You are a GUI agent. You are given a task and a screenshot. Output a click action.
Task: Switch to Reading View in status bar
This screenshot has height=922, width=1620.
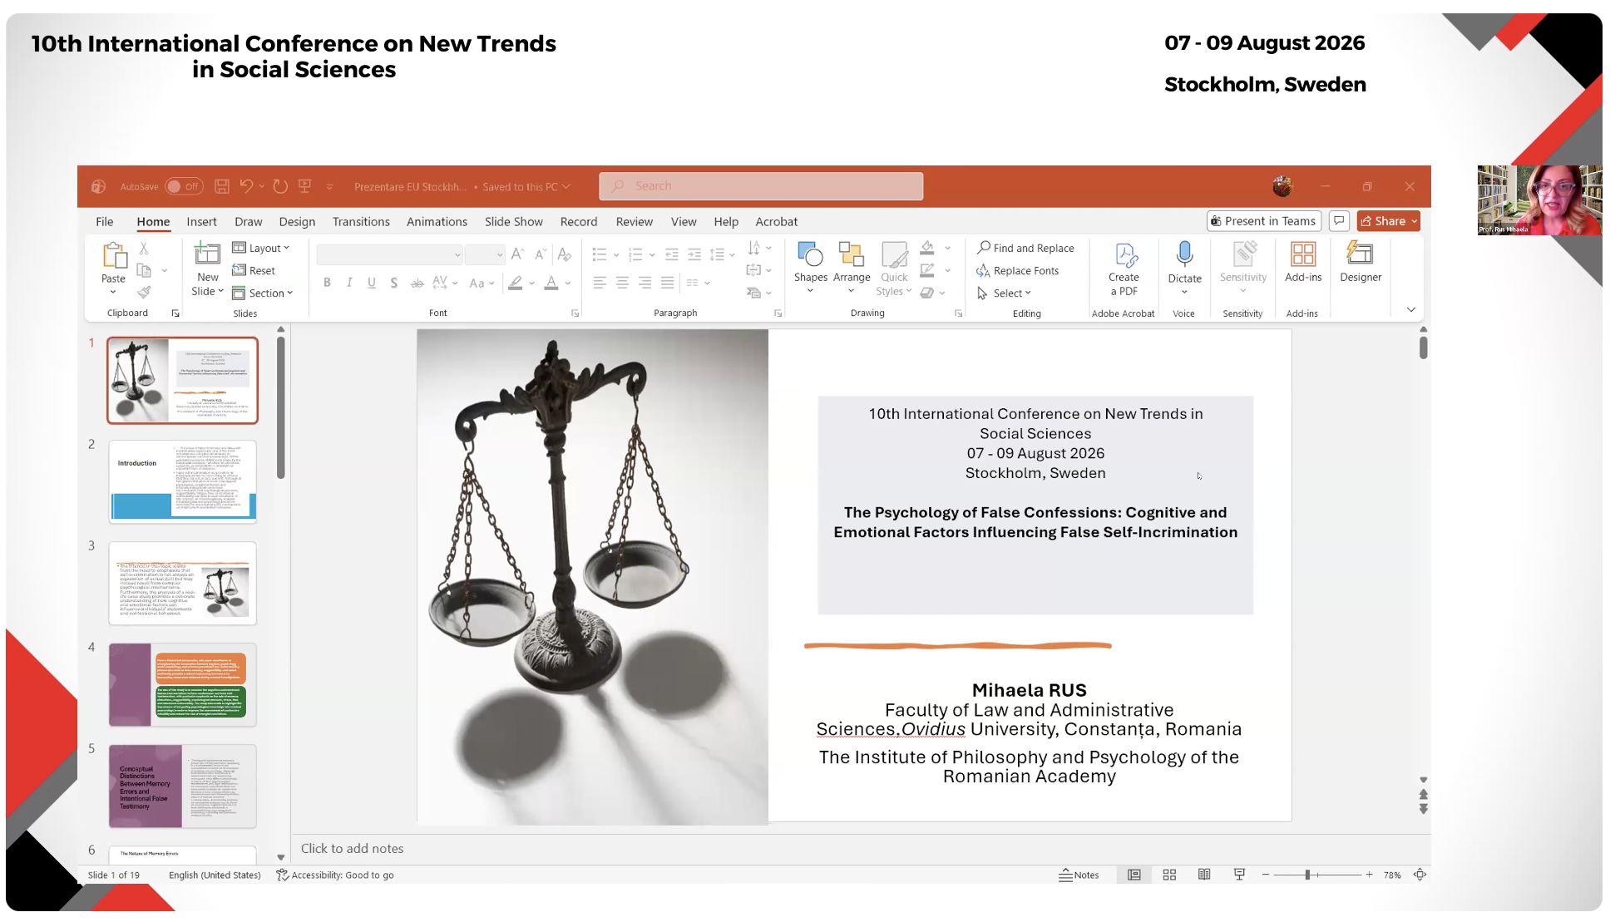click(x=1204, y=875)
